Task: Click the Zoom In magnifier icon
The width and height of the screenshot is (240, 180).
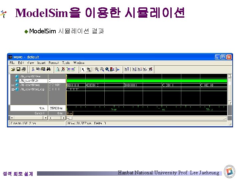Action: 97,69
